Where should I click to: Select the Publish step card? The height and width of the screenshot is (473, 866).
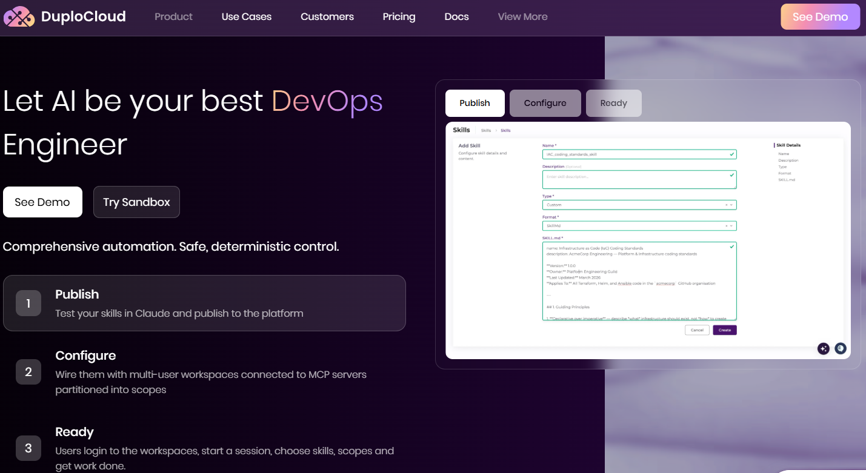point(204,303)
